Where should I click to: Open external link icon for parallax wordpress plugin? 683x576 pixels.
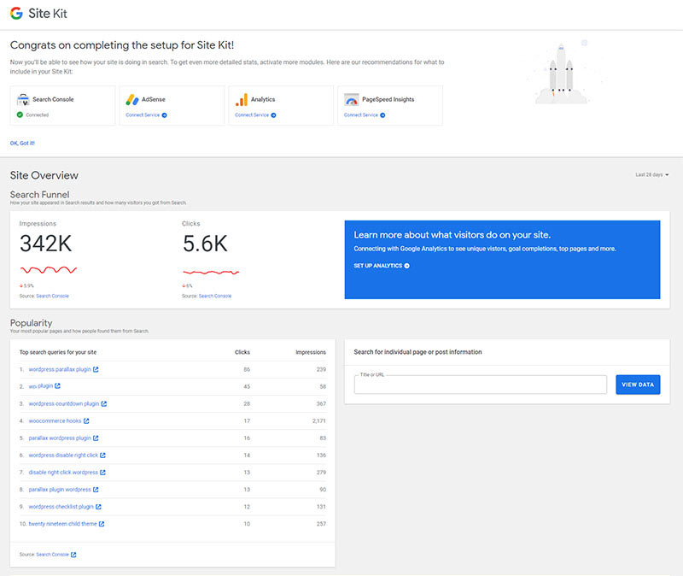[96, 438]
